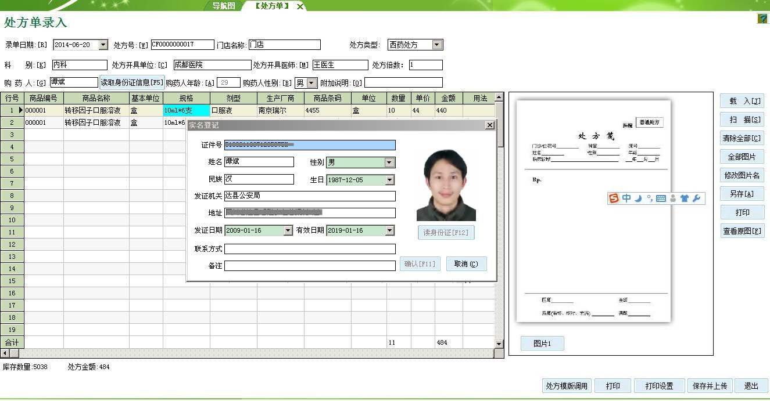Click the 保存并上传 button
The image size is (770, 401).
710,386
